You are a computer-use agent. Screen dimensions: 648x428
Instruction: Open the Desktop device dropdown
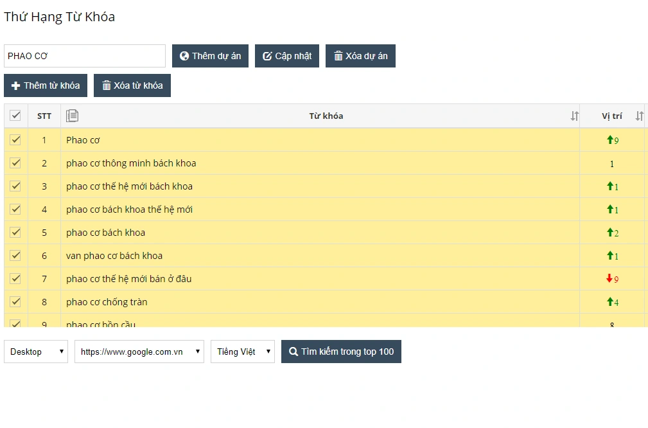click(x=36, y=352)
